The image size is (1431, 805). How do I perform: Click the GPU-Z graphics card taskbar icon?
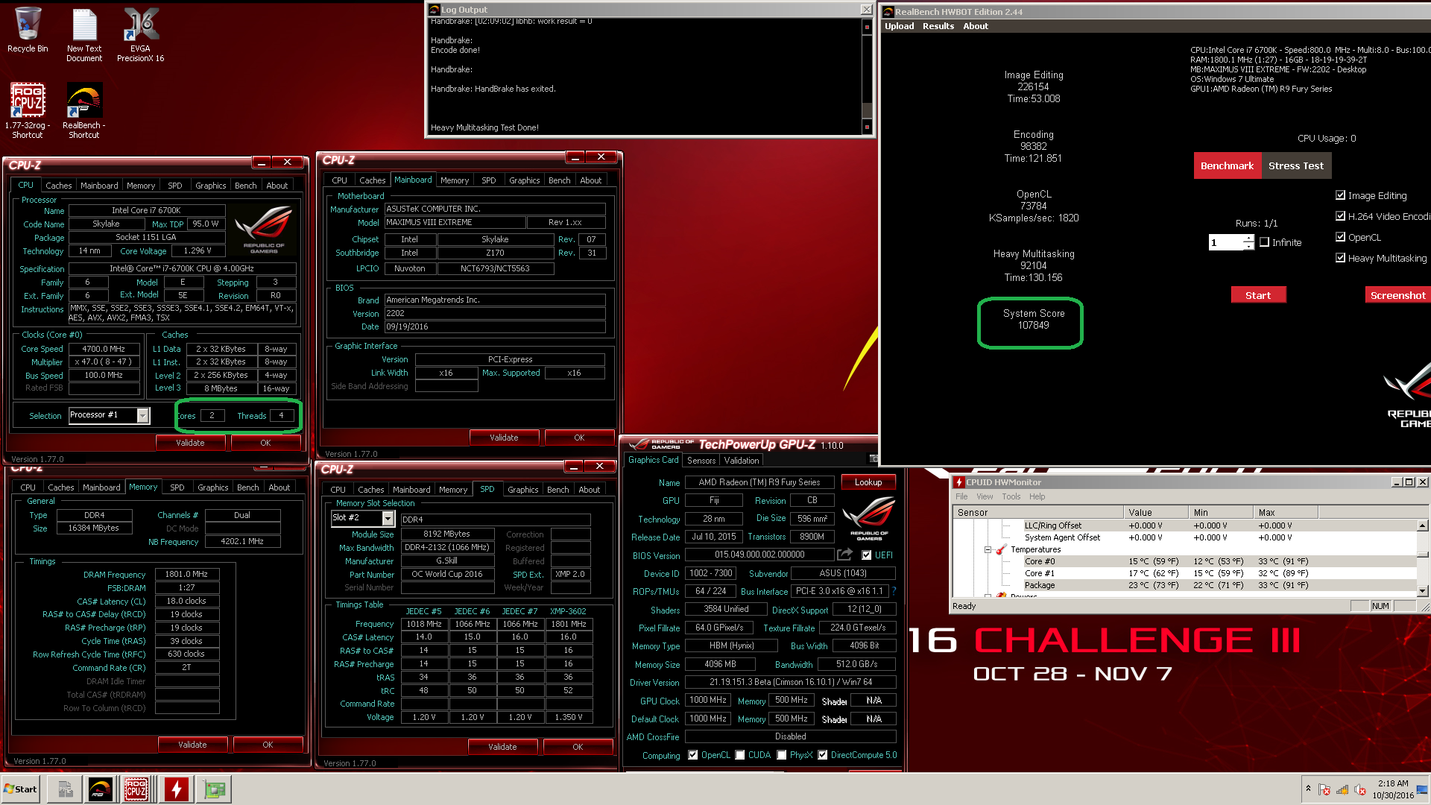coord(215,789)
